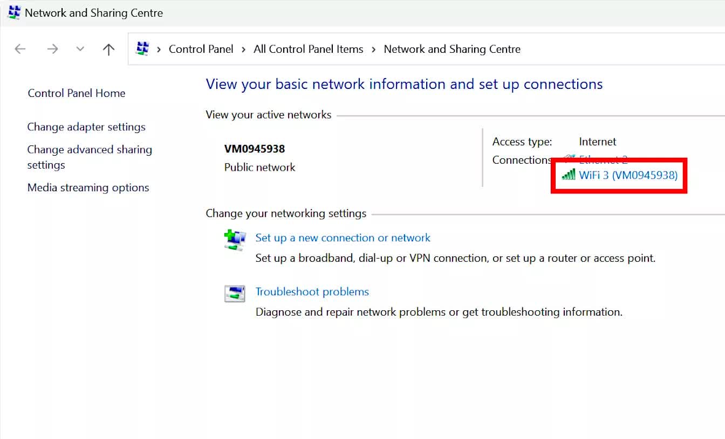Click the Troubleshoot problems icon
The image size is (725, 439).
pos(235,294)
